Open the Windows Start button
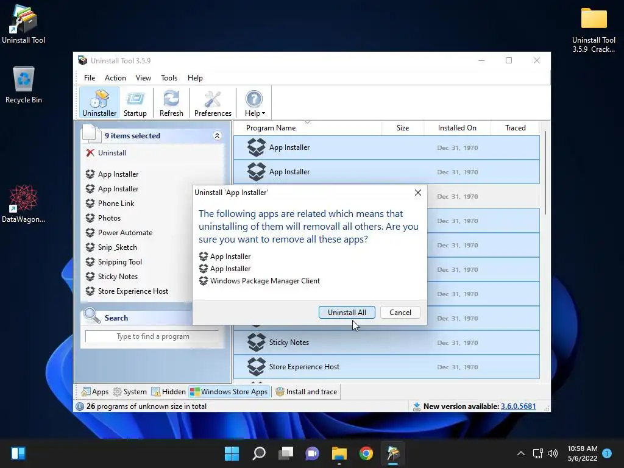Viewport: 624px width, 468px height. (232, 453)
